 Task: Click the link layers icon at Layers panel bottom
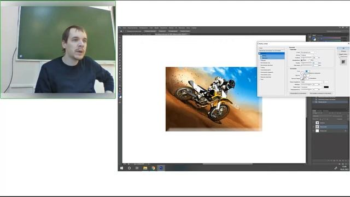tap(329, 160)
